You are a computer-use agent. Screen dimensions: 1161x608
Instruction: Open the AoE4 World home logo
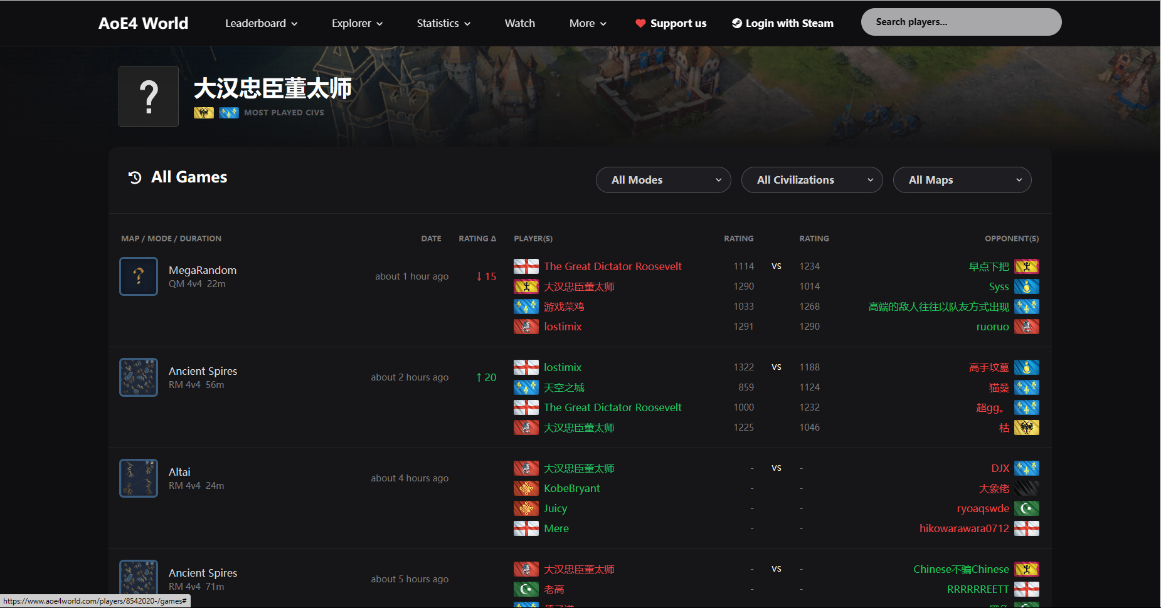[x=143, y=23]
